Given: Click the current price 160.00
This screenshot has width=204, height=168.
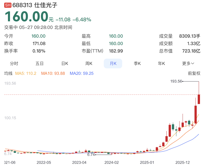Looking at the screenshot, I should [x=27, y=16].
